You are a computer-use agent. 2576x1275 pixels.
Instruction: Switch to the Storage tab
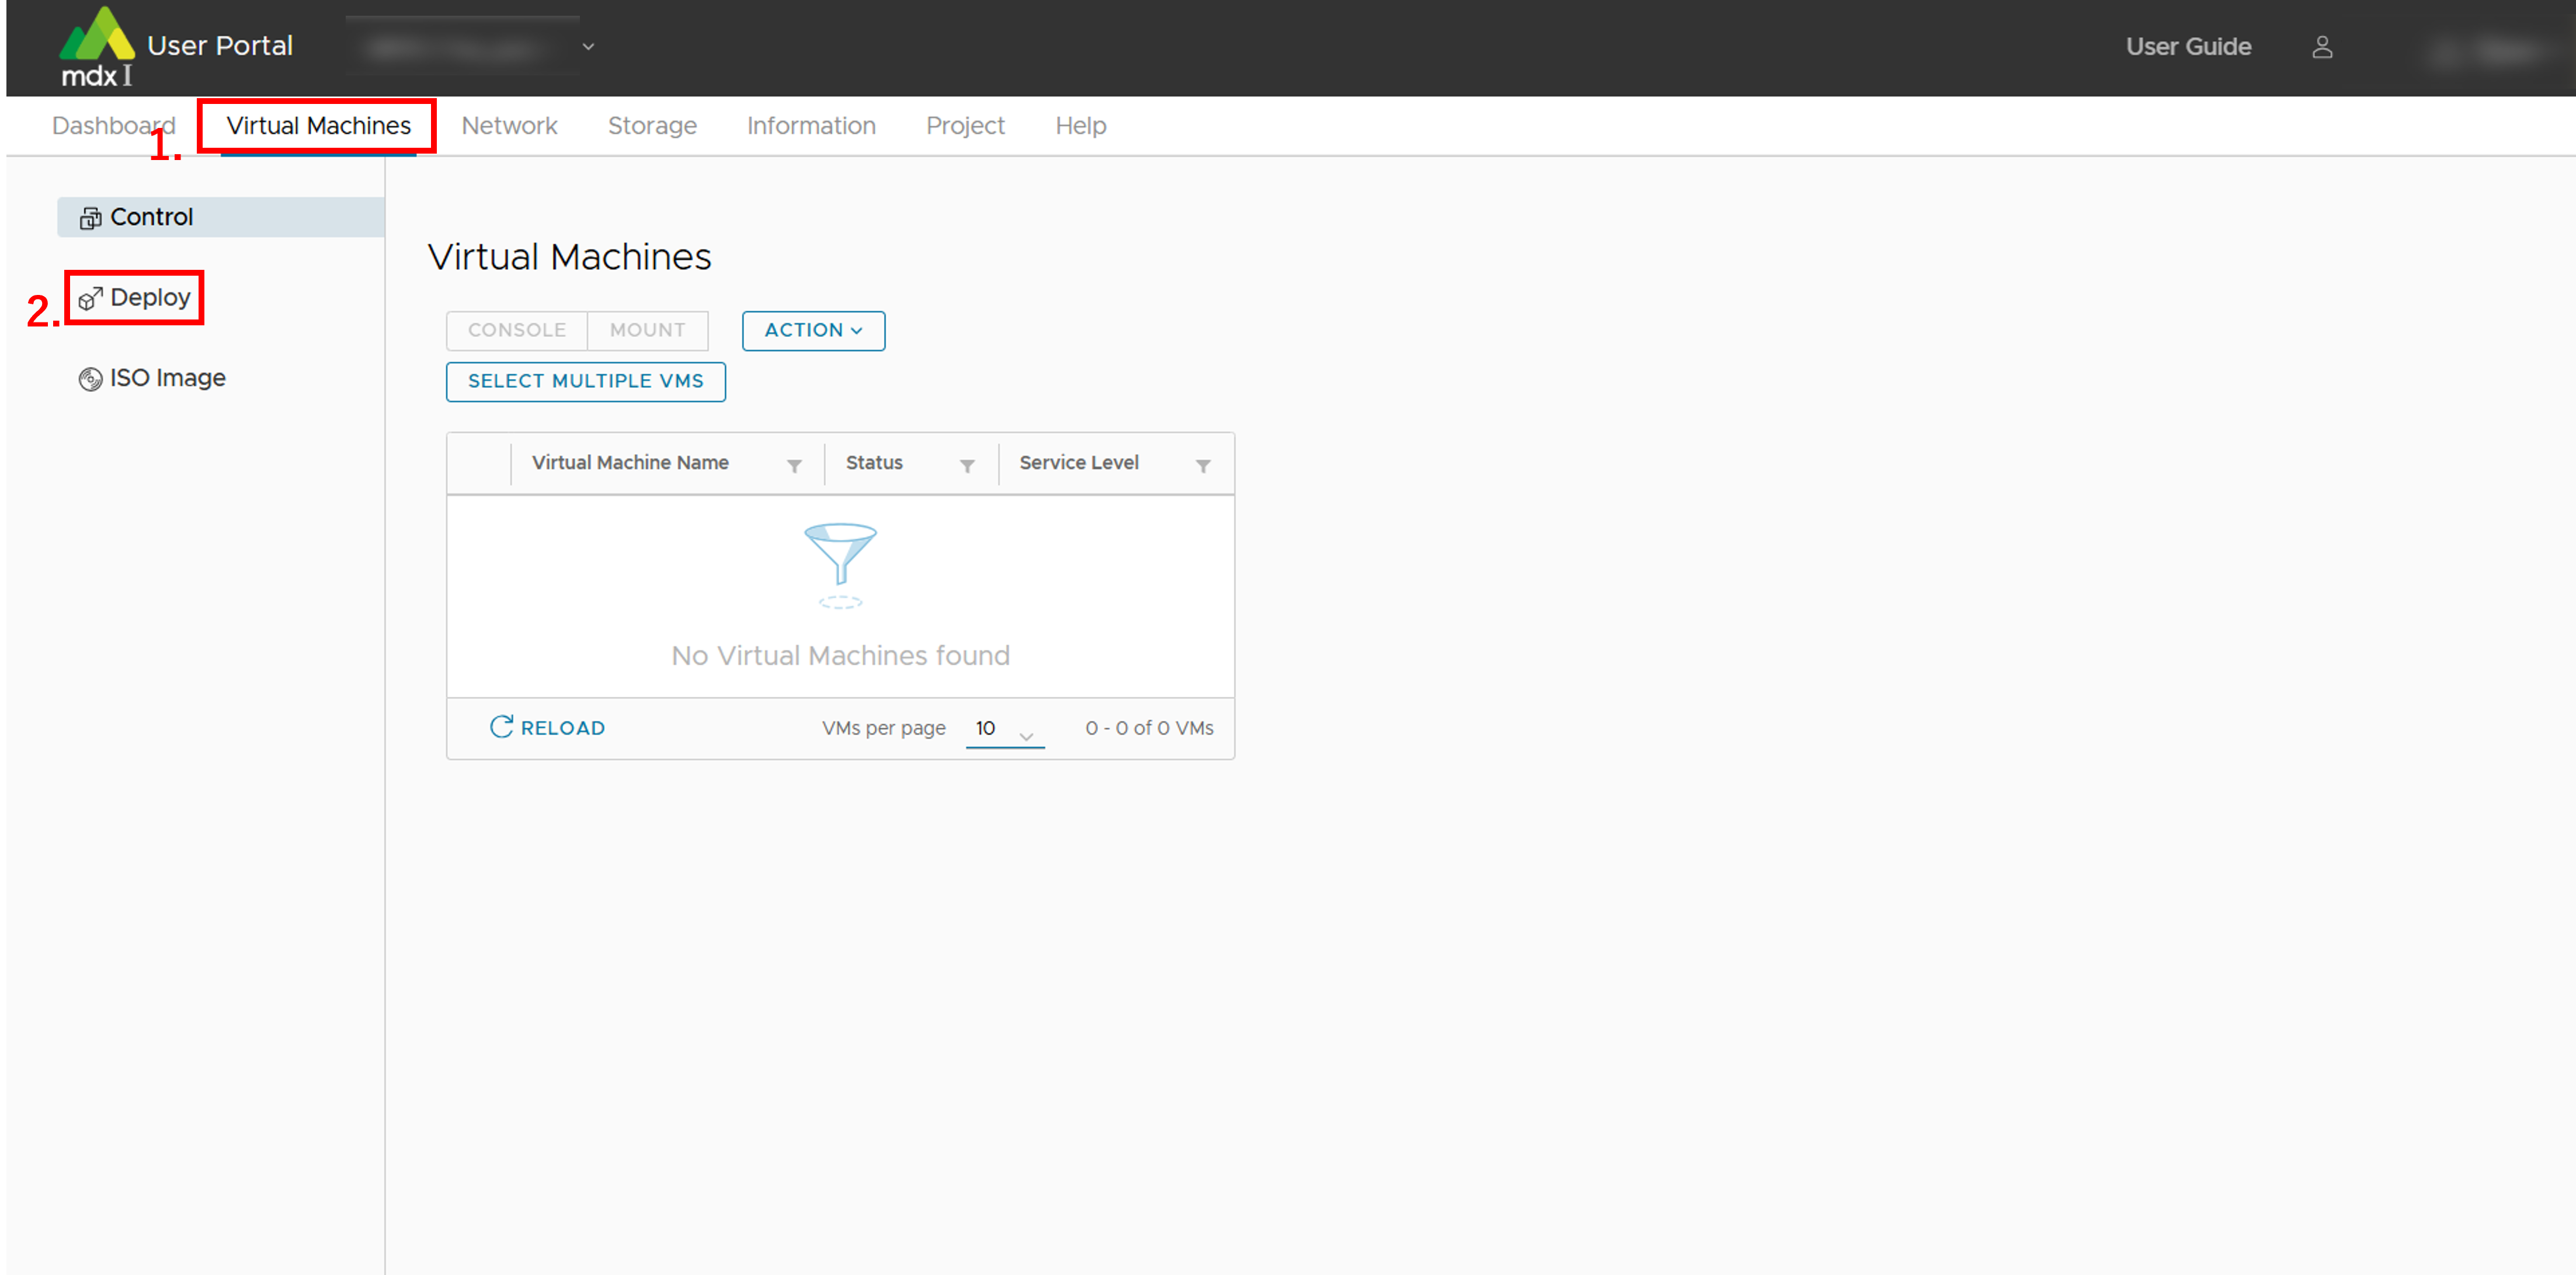point(652,126)
